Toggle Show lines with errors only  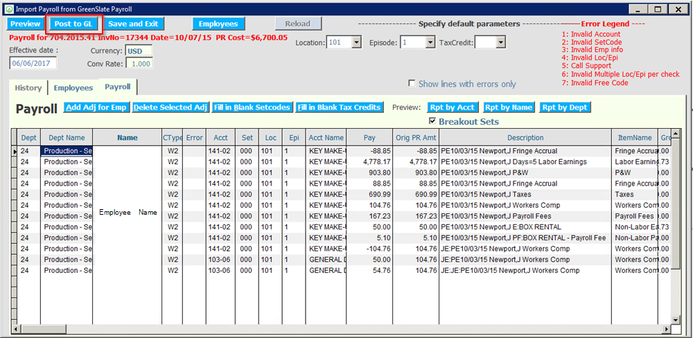coord(412,84)
